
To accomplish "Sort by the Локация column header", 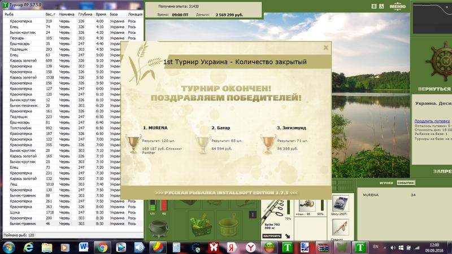I will tap(135, 14).
